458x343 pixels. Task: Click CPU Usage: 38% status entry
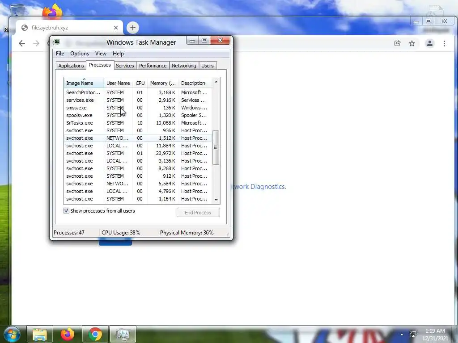point(121,233)
